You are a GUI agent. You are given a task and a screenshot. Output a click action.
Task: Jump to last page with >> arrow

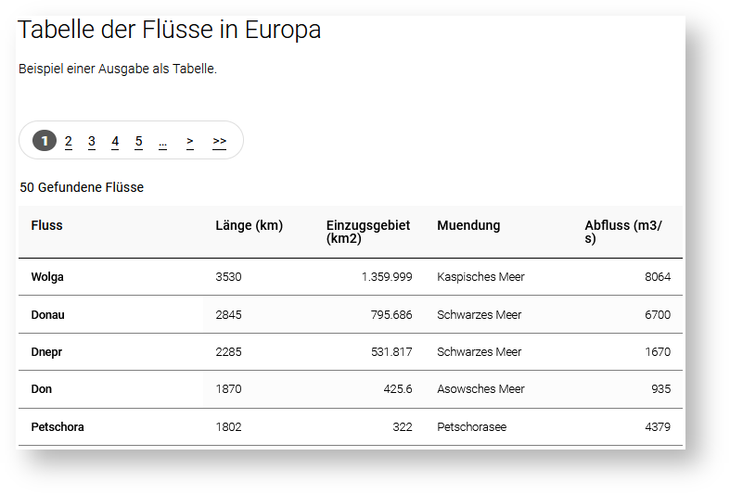pos(219,141)
